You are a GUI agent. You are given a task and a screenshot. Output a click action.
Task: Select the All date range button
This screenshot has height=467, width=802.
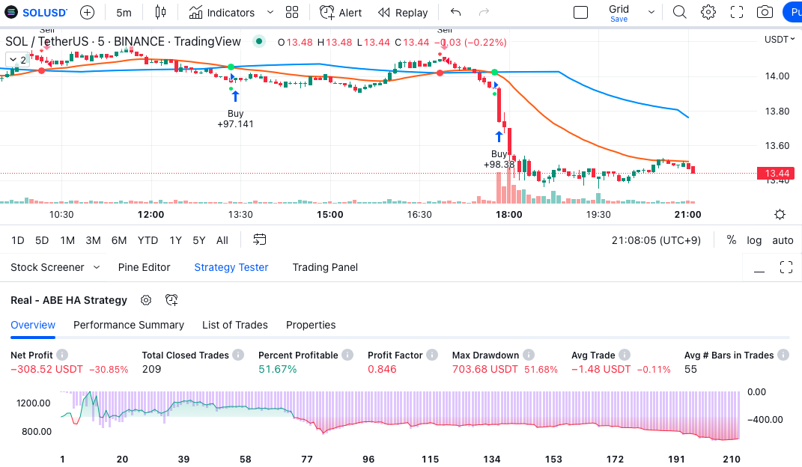(222, 240)
